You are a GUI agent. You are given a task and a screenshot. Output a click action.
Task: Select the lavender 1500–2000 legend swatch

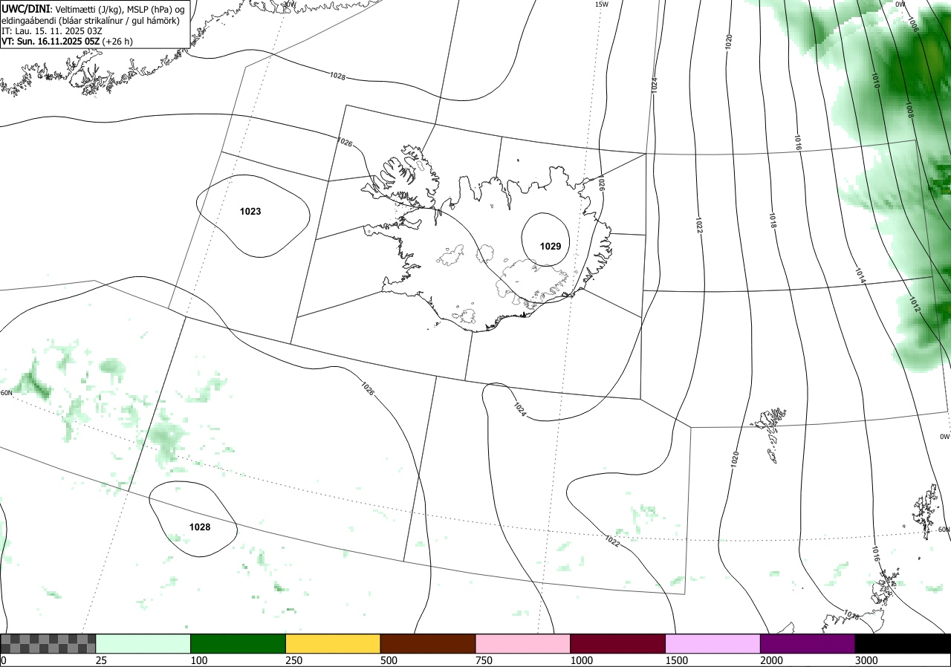(x=713, y=643)
